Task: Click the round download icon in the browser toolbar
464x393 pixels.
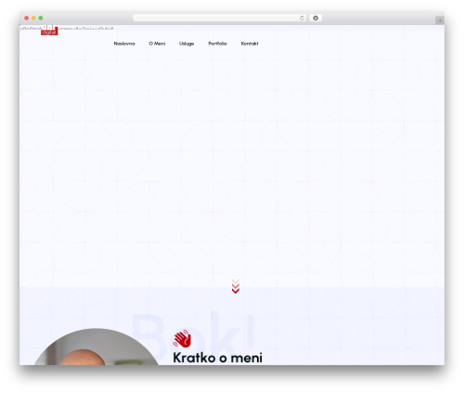Action: (x=316, y=18)
